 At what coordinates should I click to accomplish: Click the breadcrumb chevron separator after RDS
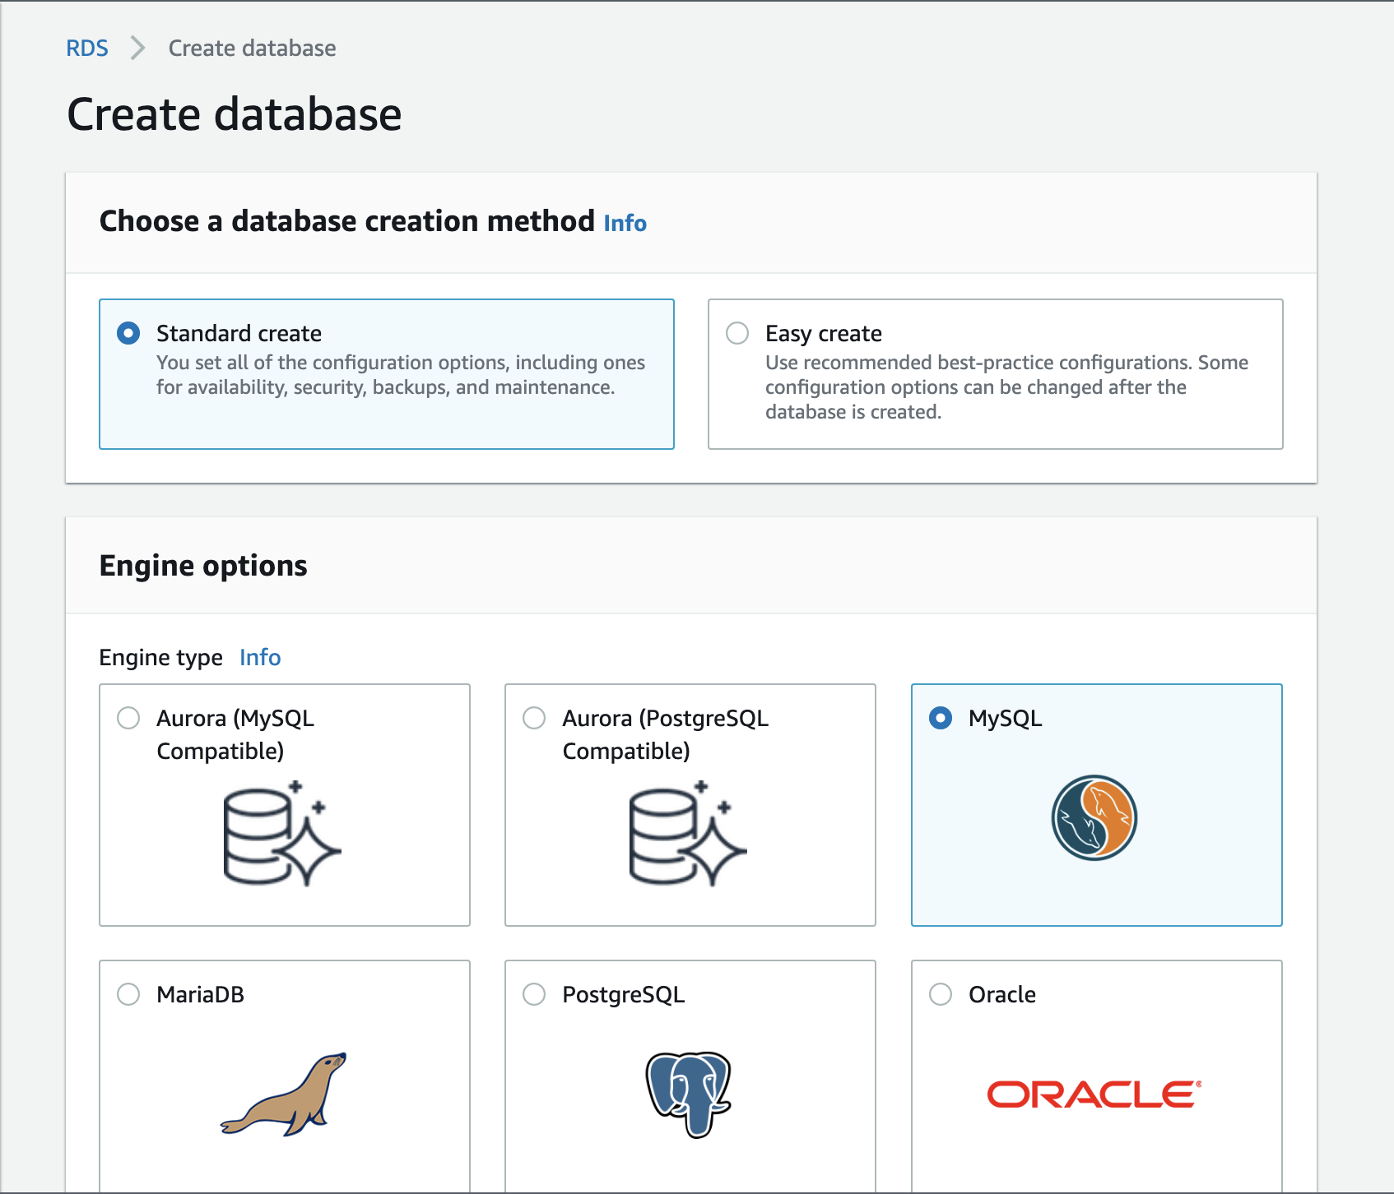pos(137,49)
